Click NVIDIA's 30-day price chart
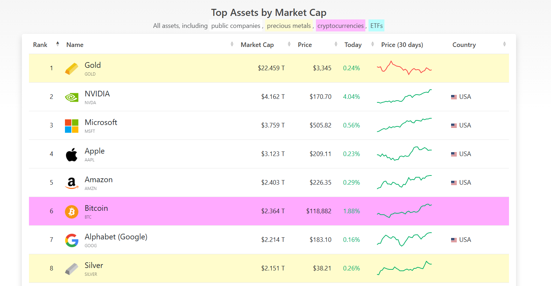The height and width of the screenshot is (286, 551). [x=405, y=96]
